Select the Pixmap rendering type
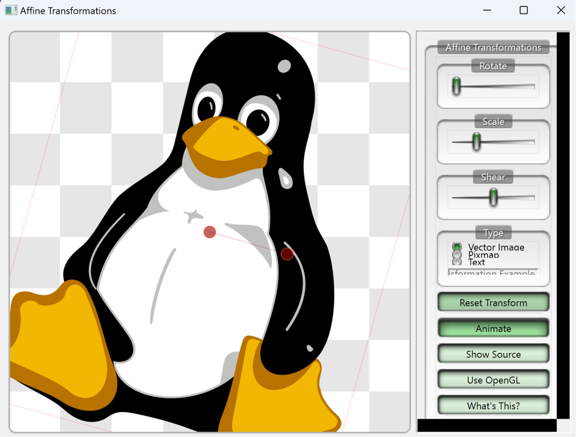Viewport: 576px width, 437px height. pos(457,255)
